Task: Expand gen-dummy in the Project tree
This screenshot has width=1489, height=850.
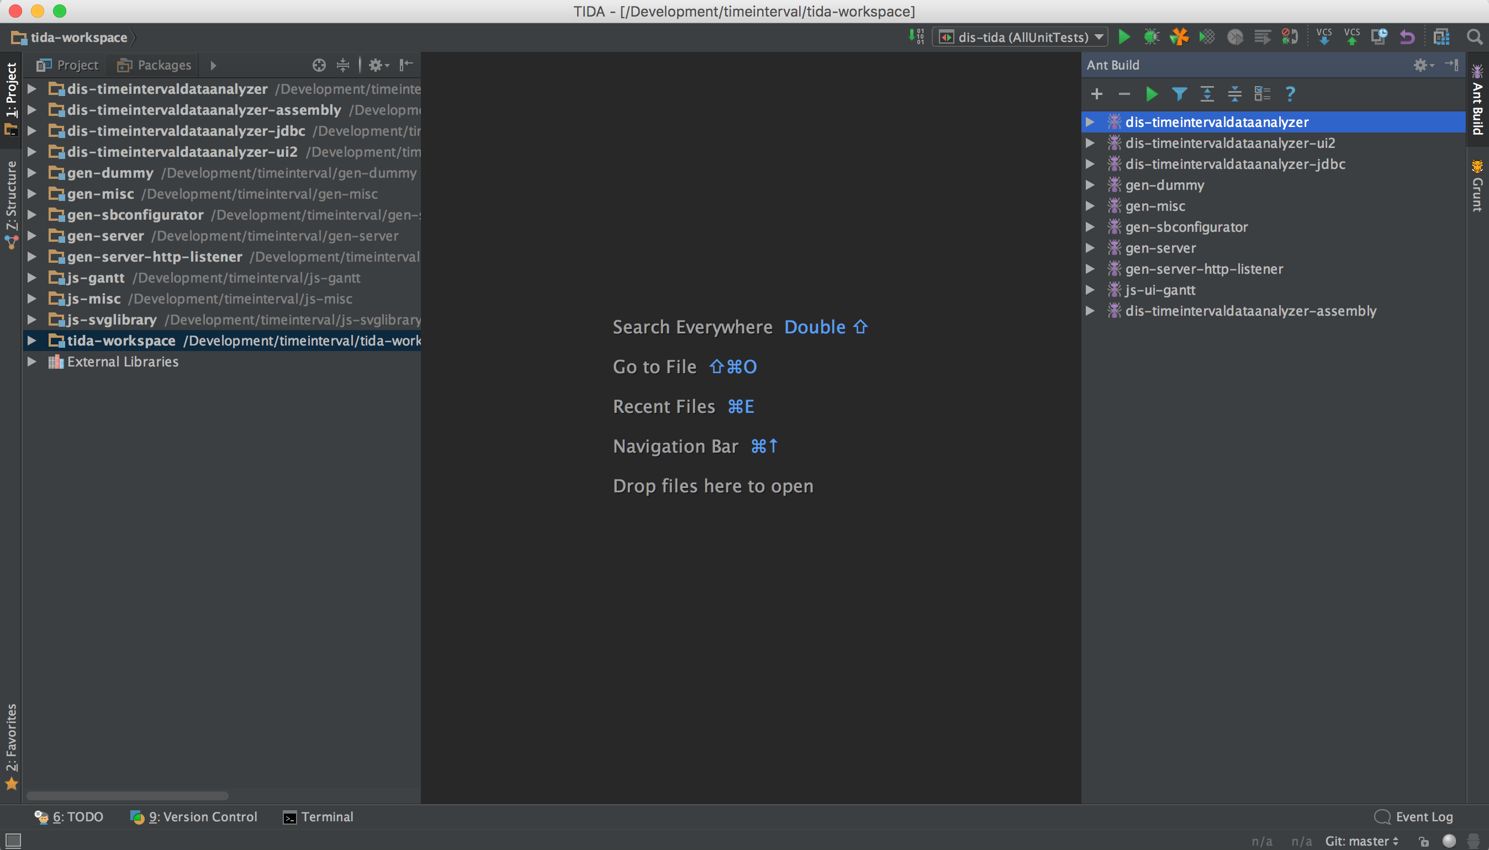Action: tap(32, 173)
